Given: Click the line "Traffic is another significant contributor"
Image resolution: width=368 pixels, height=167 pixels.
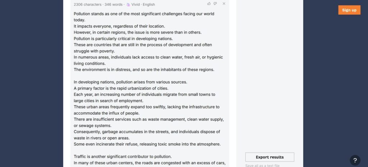Looking at the screenshot, I should coord(123,157).
